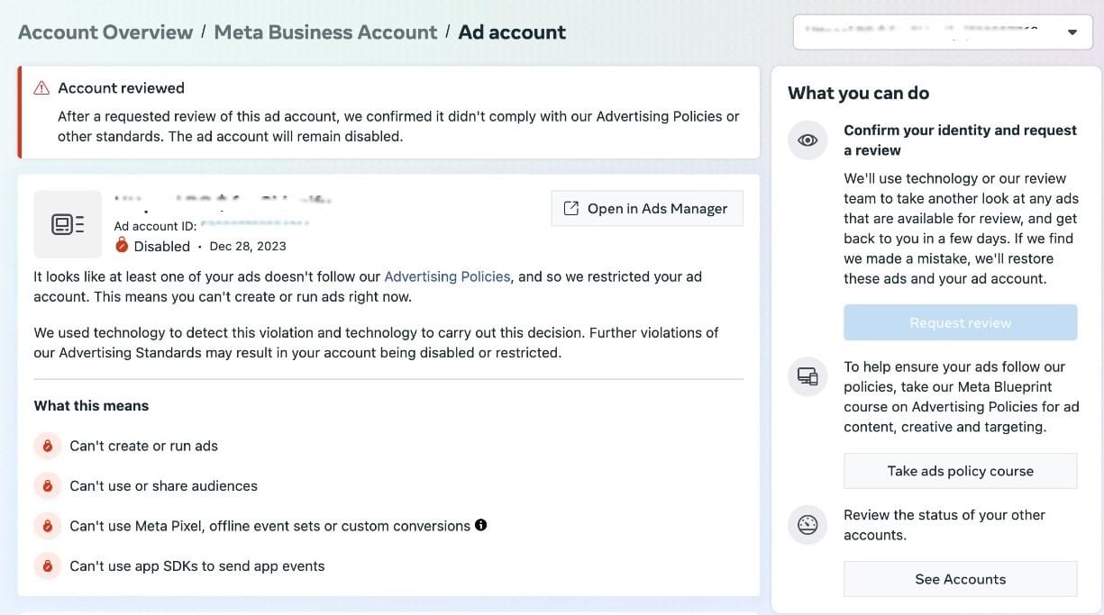
Task: Click Confirm your identity and request a review heading
Action: point(960,140)
